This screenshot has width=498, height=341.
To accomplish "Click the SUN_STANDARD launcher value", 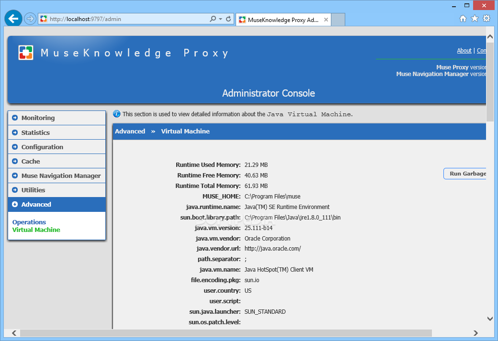I will click(265, 311).
